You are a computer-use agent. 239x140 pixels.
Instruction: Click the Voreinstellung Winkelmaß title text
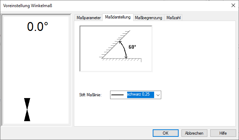coord(28,6)
